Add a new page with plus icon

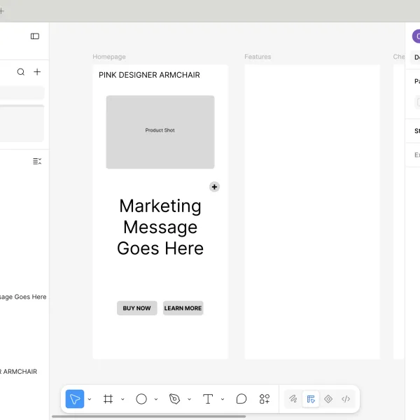37,72
